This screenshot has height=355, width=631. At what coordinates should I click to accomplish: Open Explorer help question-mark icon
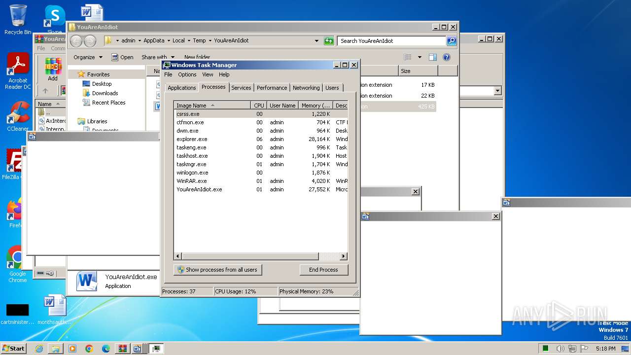coord(447,57)
